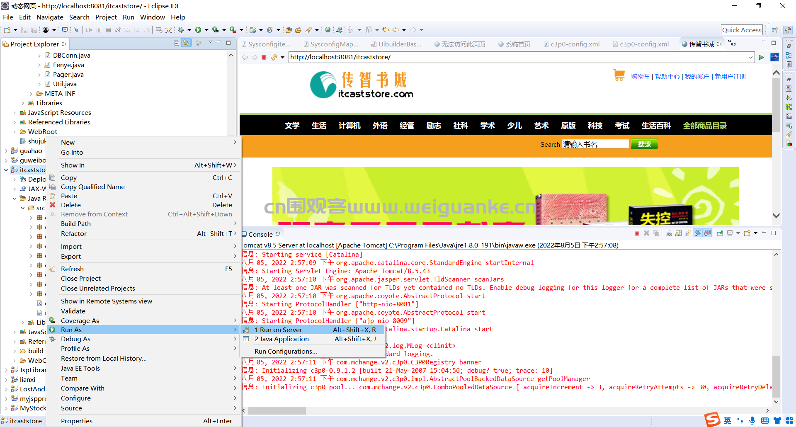Image resolution: width=796 pixels, height=427 pixels.
Task: Open the URL address bar dropdown
Action: click(x=751, y=57)
